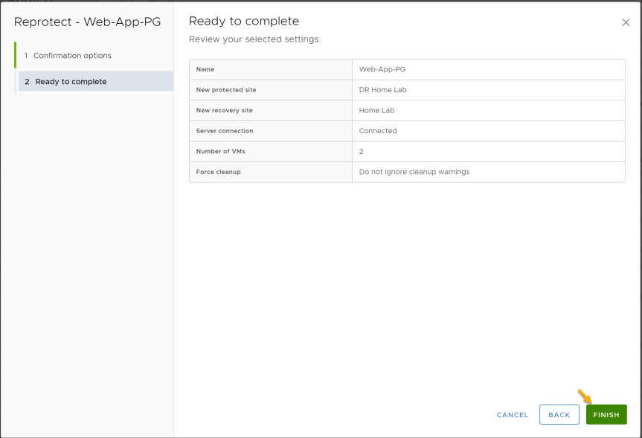The width and height of the screenshot is (642, 438).
Task: Click the Server connection label
Action: coord(225,131)
